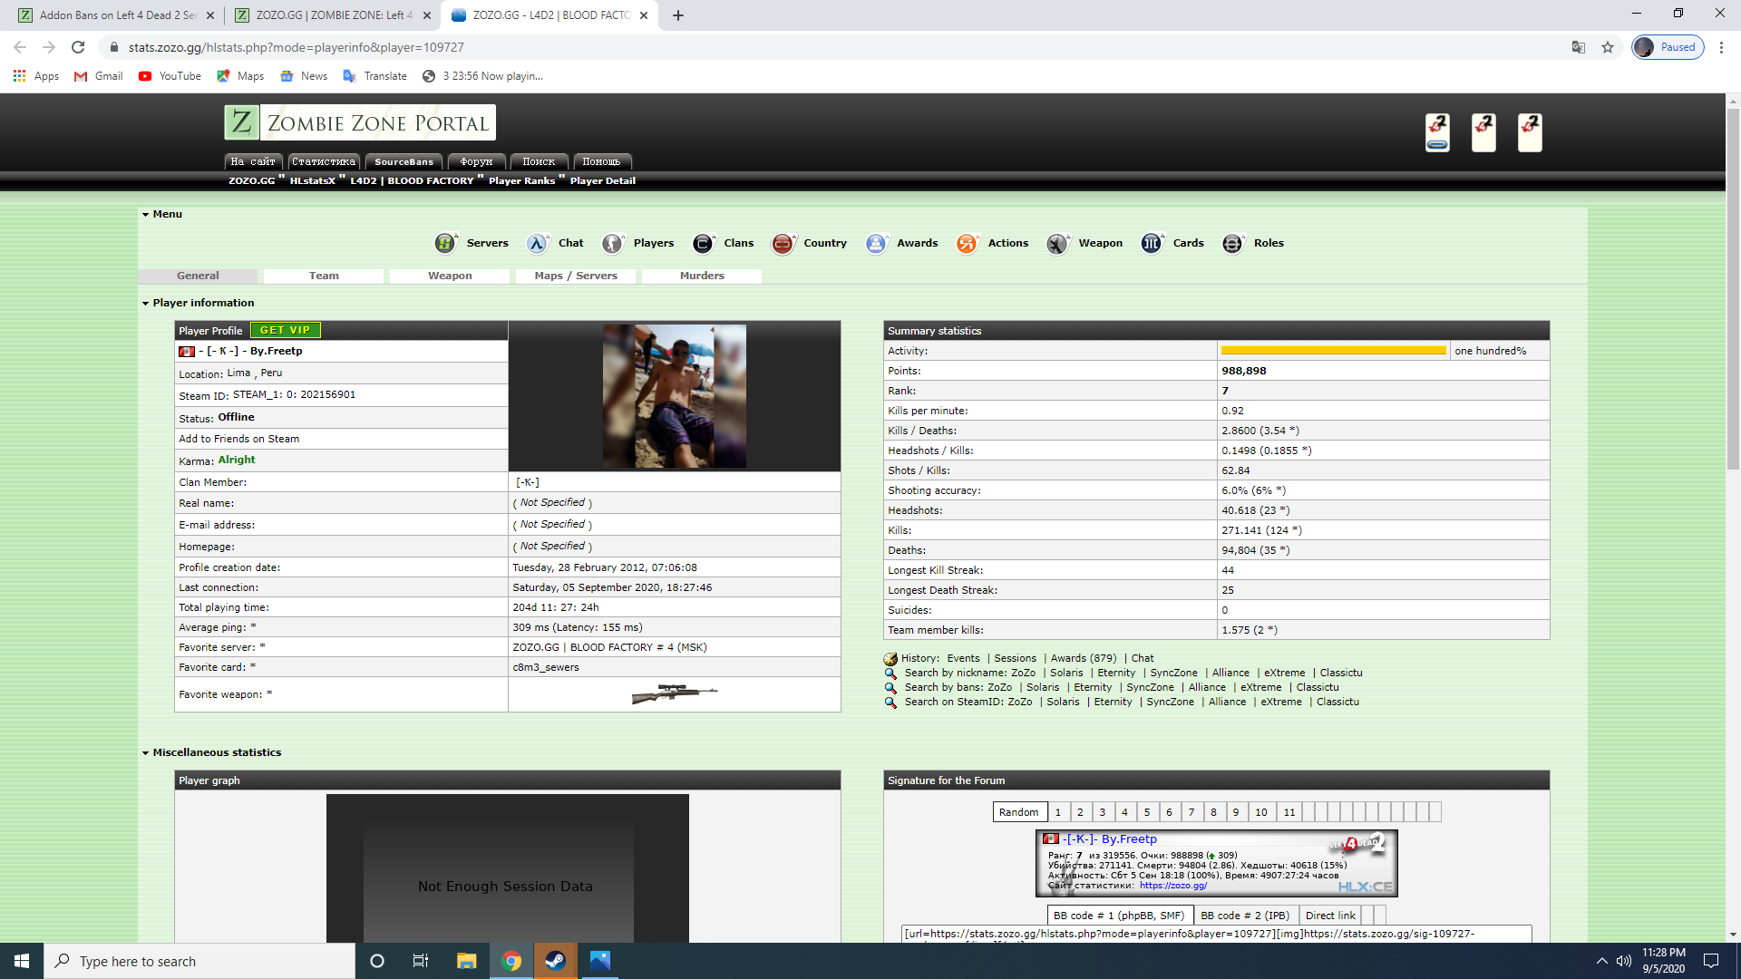Click the player profile photo
Screen dimensions: 1741x979
674,396
